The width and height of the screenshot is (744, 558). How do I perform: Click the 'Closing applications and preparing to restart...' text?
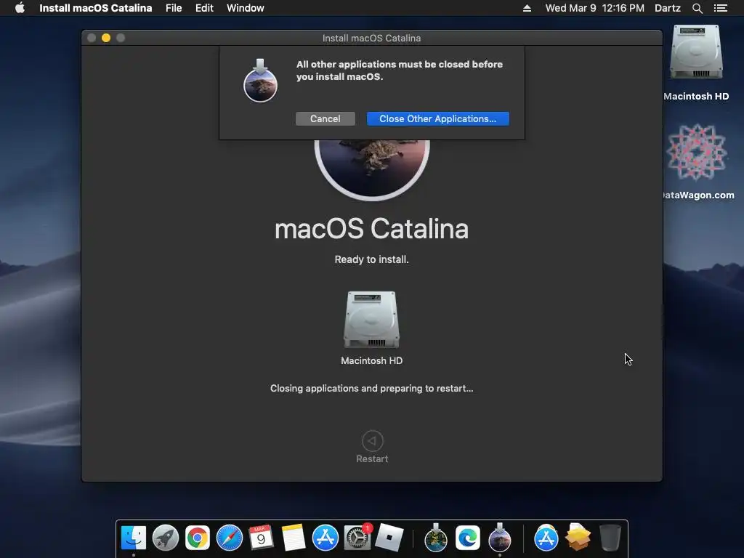tap(371, 388)
